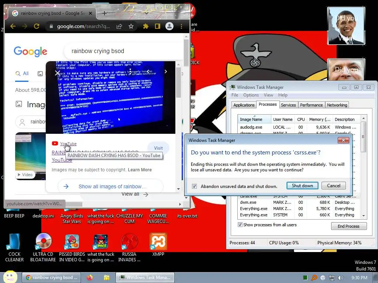This screenshot has height=283, width=378.
Task: Open ULTRA CD BLOATWARE desktop shortcut
Action: click(x=43, y=247)
